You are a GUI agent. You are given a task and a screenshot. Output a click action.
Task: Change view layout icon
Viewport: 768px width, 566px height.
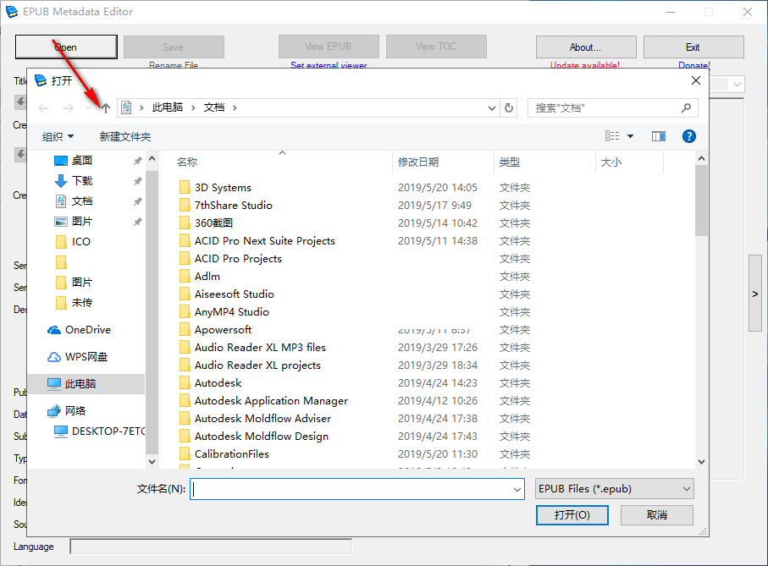611,136
